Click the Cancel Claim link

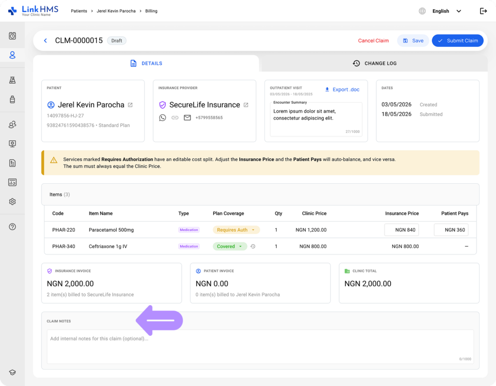point(373,41)
